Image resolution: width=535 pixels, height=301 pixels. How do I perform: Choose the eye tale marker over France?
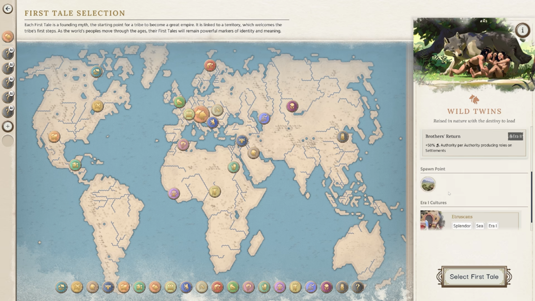(189, 114)
